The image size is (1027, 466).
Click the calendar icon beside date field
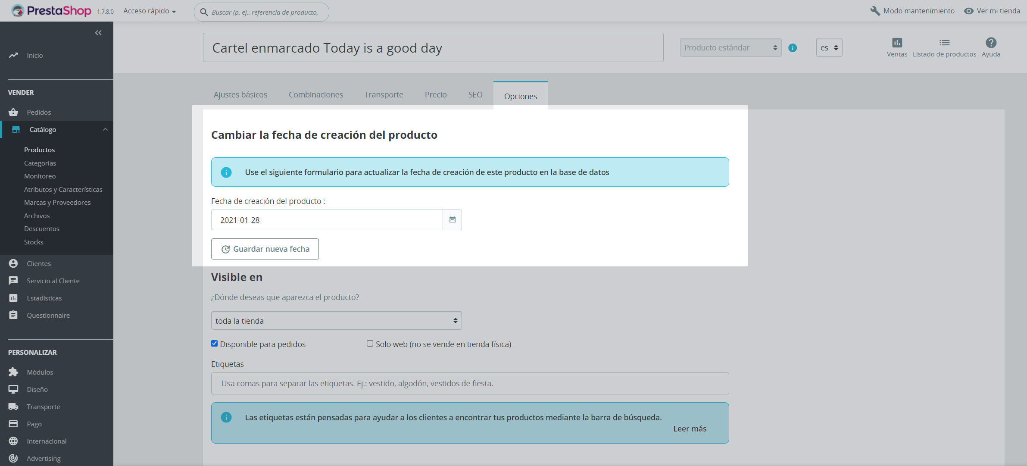pyautogui.click(x=452, y=220)
